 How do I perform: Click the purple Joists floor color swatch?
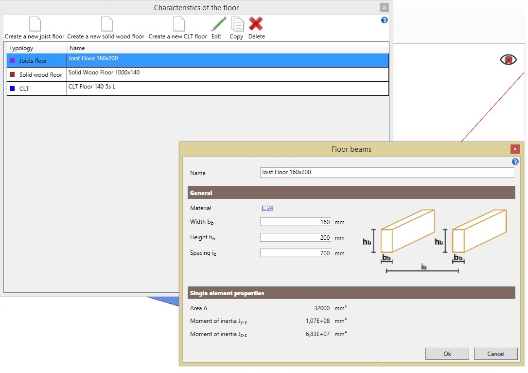click(x=12, y=60)
